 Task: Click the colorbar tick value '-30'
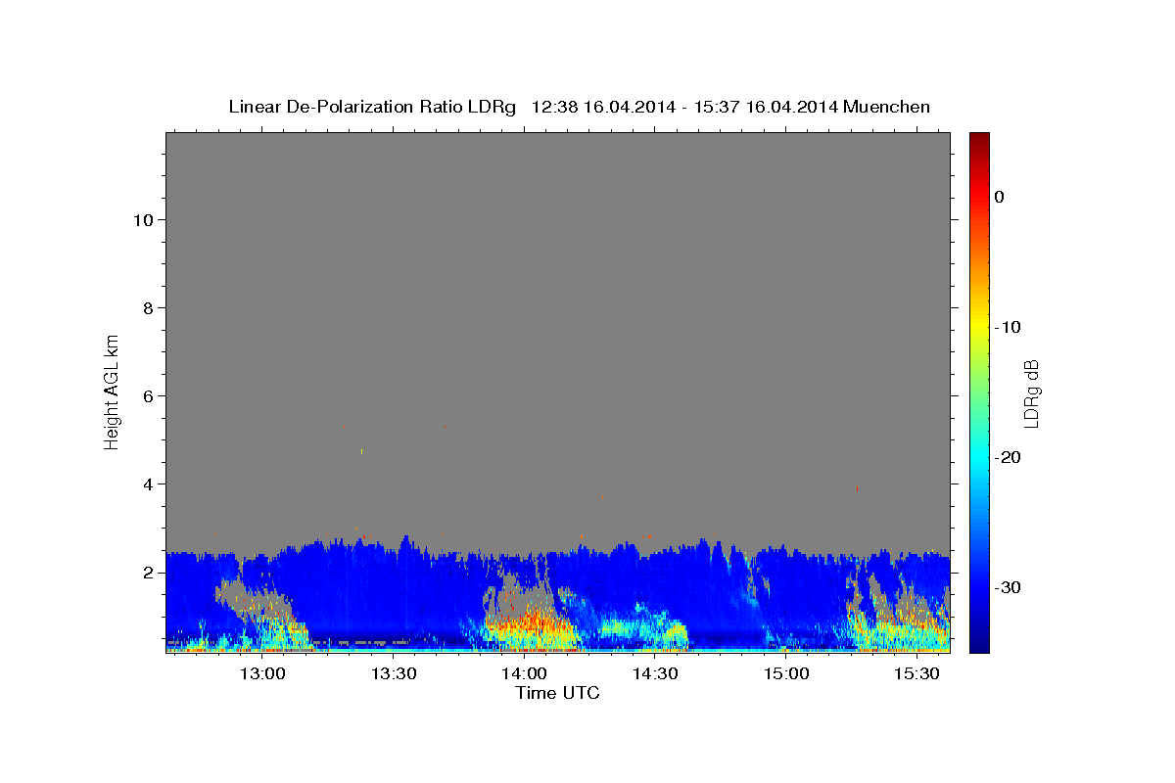(x=1008, y=587)
